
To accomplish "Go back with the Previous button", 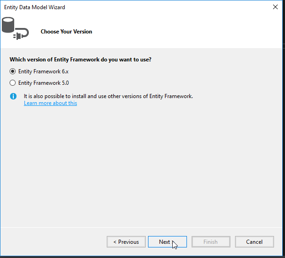I will pyautogui.click(x=126, y=242).
